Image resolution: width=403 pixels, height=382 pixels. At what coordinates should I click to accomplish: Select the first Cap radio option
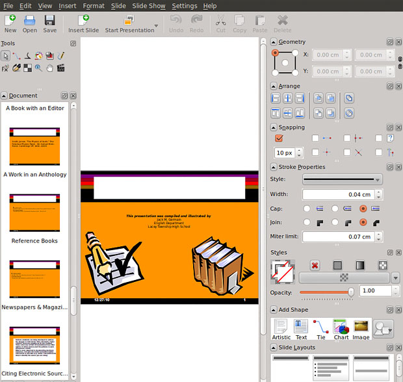click(307, 209)
